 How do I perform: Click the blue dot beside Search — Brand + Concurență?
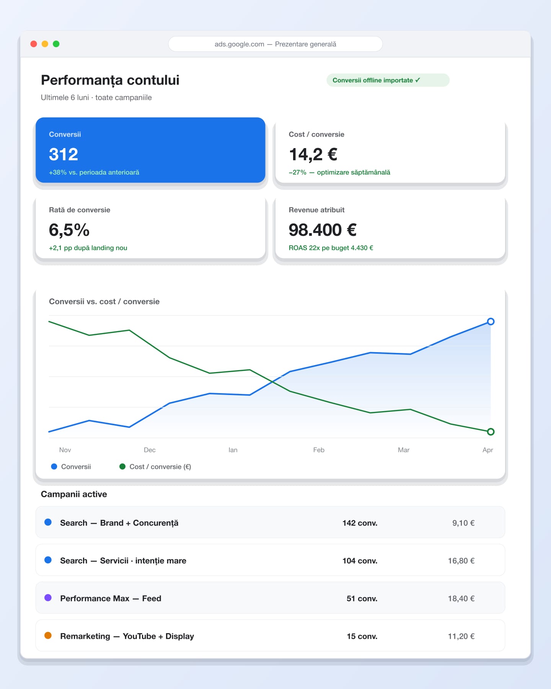48,522
